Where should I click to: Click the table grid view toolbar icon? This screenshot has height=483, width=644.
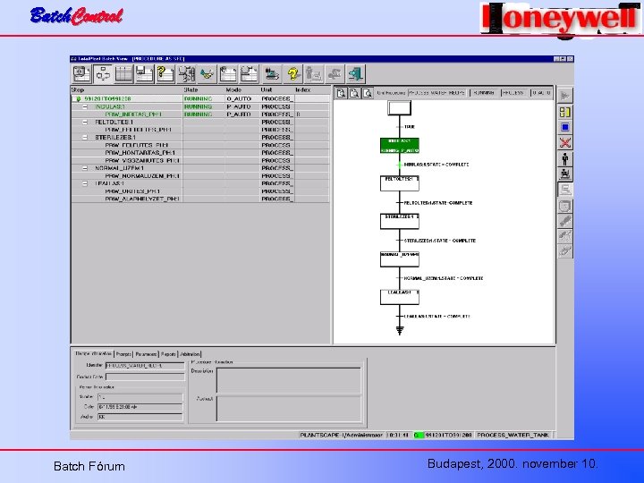pyautogui.click(x=123, y=74)
